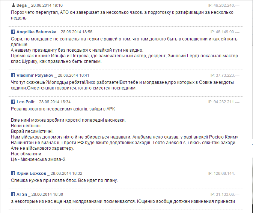Open the Юрии Божков author name
Image resolution: width=253 pixels, height=213 pixels.
pyautogui.click(x=31, y=173)
